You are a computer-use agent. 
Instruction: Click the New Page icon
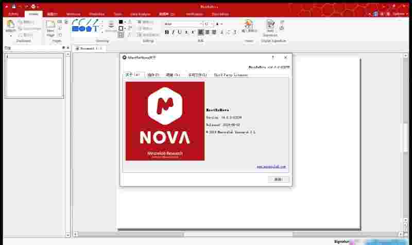tap(50, 24)
